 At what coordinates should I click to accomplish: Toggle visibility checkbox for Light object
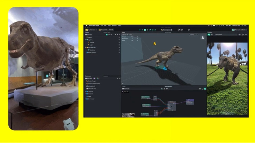click(x=119, y=45)
